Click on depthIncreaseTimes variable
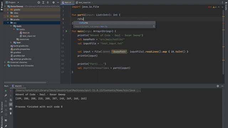 click(96, 68)
